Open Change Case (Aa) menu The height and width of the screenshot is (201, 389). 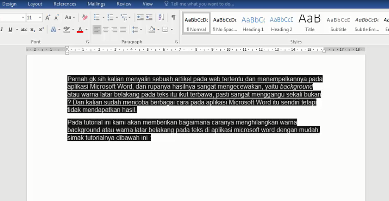(x=70, y=17)
